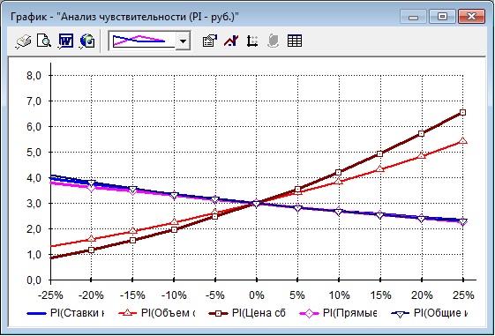The image size is (495, 336).
Task: Click the print chart icon
Action: 24,41
